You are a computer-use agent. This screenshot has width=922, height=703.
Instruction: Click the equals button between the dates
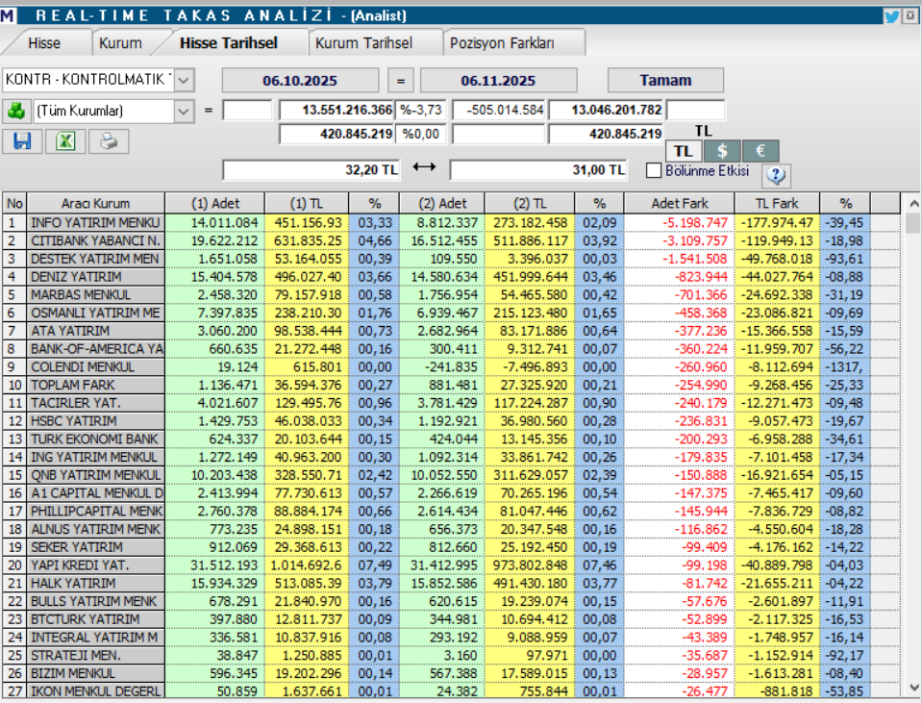(401, 81)
